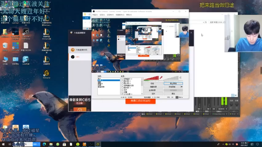Open 英雄联盟 WeGame版 desktop shortcut
The height and width of the screenshot is (147, 262).
pyautogui.click(x=47, y=34)
